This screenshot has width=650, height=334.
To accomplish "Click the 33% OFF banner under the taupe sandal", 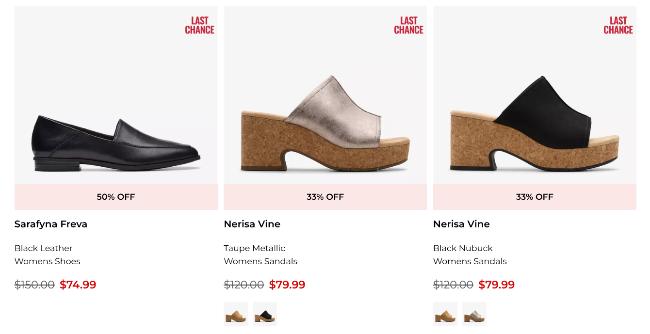I will tap(325, 197).
